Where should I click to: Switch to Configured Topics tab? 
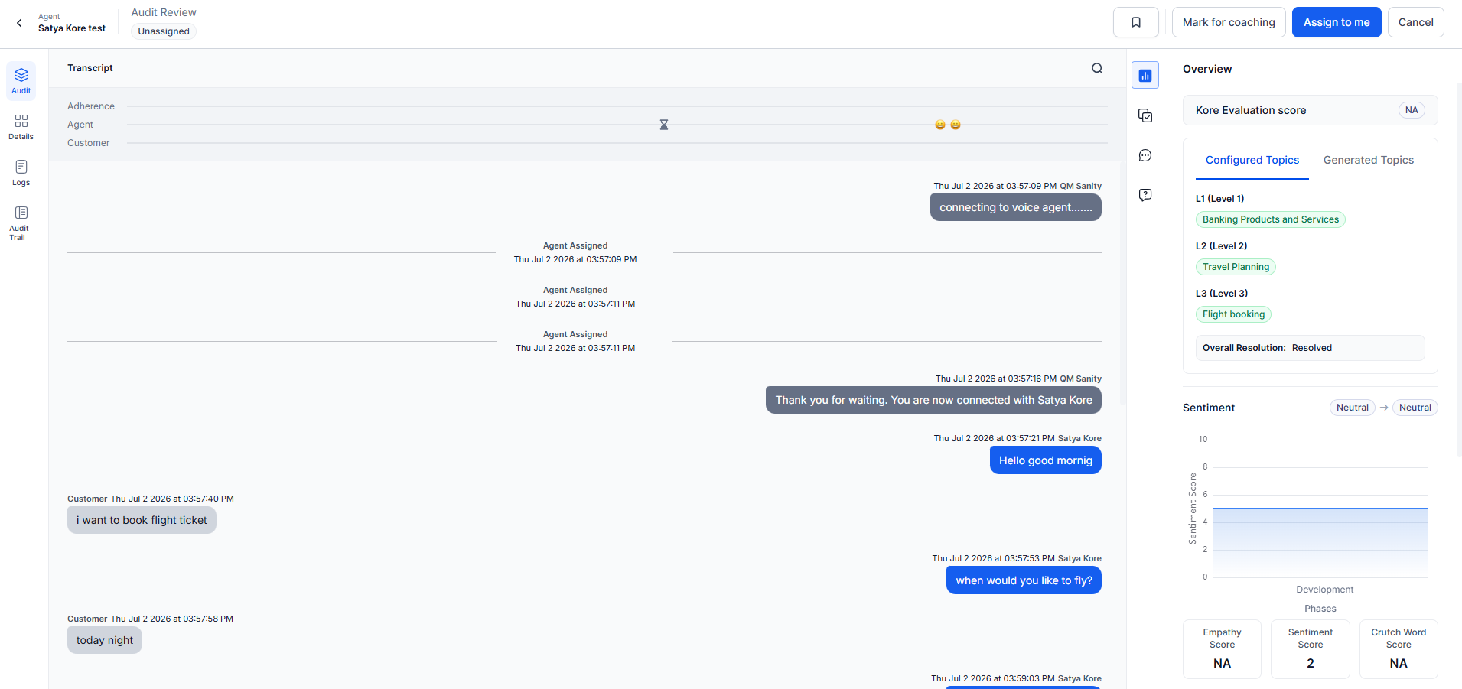1252,160
